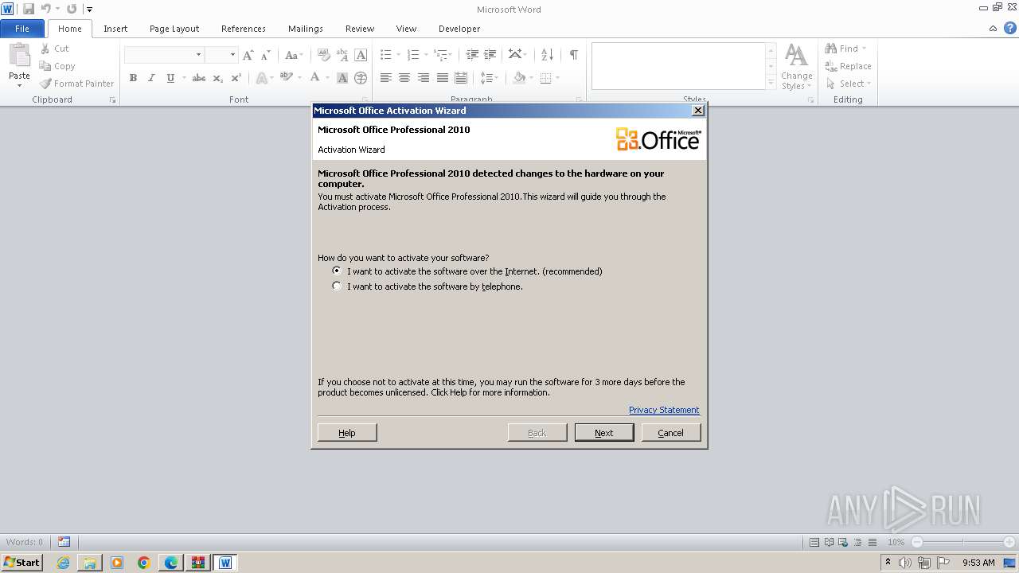Switch to the Review tab
The width and height of the screenshot is (1019, 573).
pos(360,29)
